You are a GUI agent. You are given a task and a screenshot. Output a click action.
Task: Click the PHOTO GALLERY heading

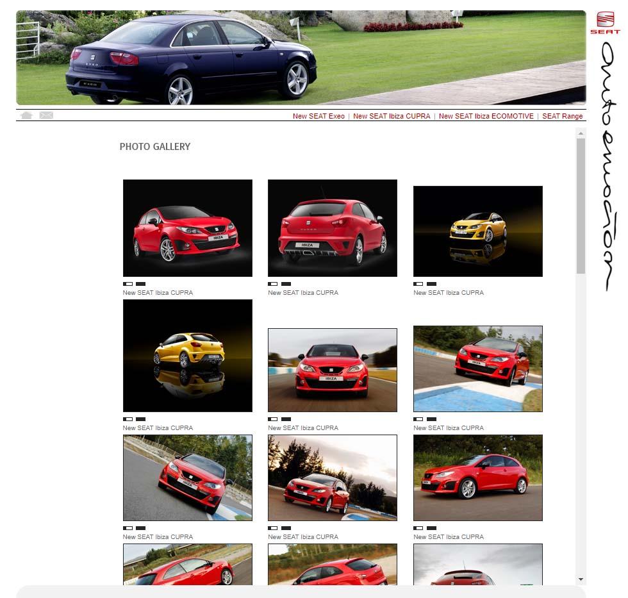[x=155, y=147]
